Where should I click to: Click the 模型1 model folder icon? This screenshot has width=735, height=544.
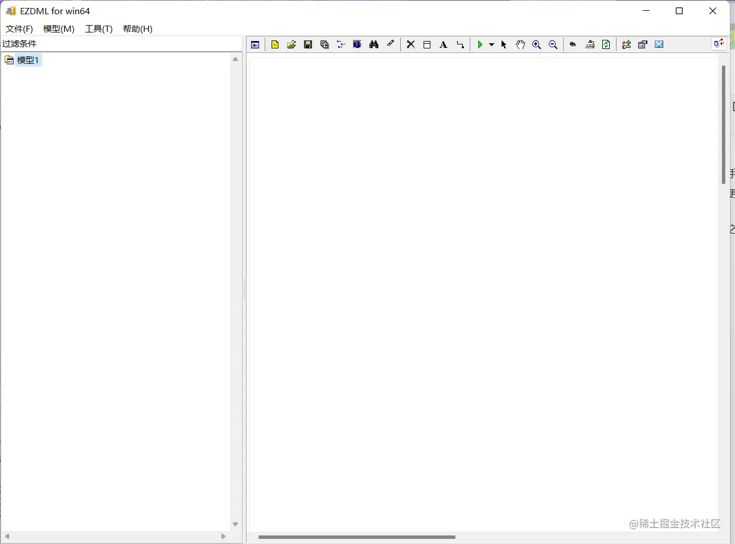pyautogui.click(x=9, y=60)
